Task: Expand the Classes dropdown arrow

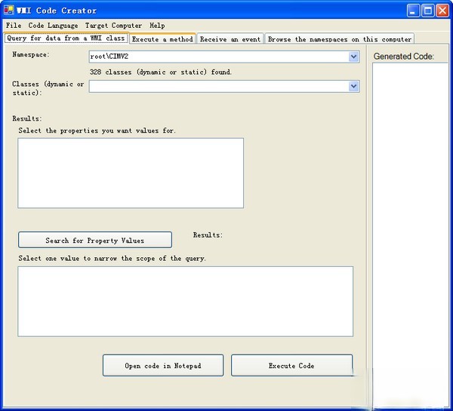Action: pos(354,87)
